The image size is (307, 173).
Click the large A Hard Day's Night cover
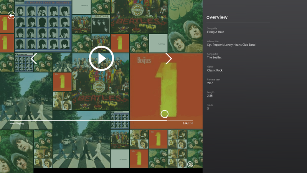[x=43, y=26]
